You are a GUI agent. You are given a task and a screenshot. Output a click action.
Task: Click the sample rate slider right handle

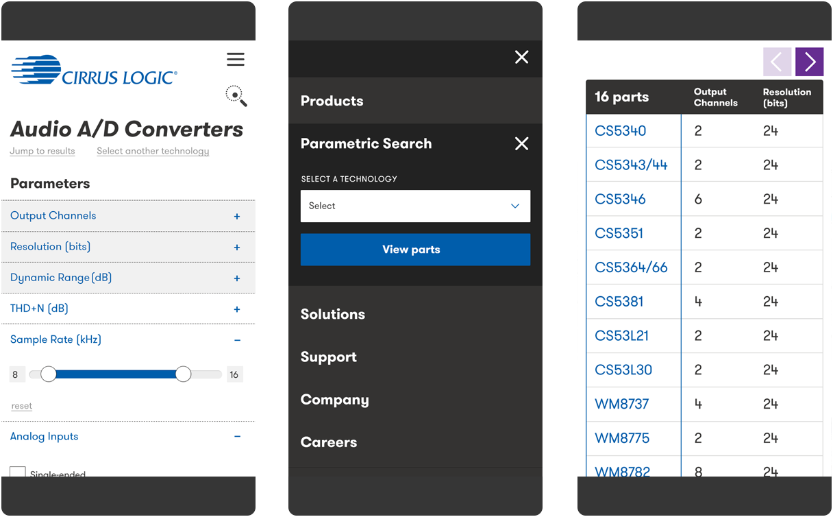coord(183,374)
